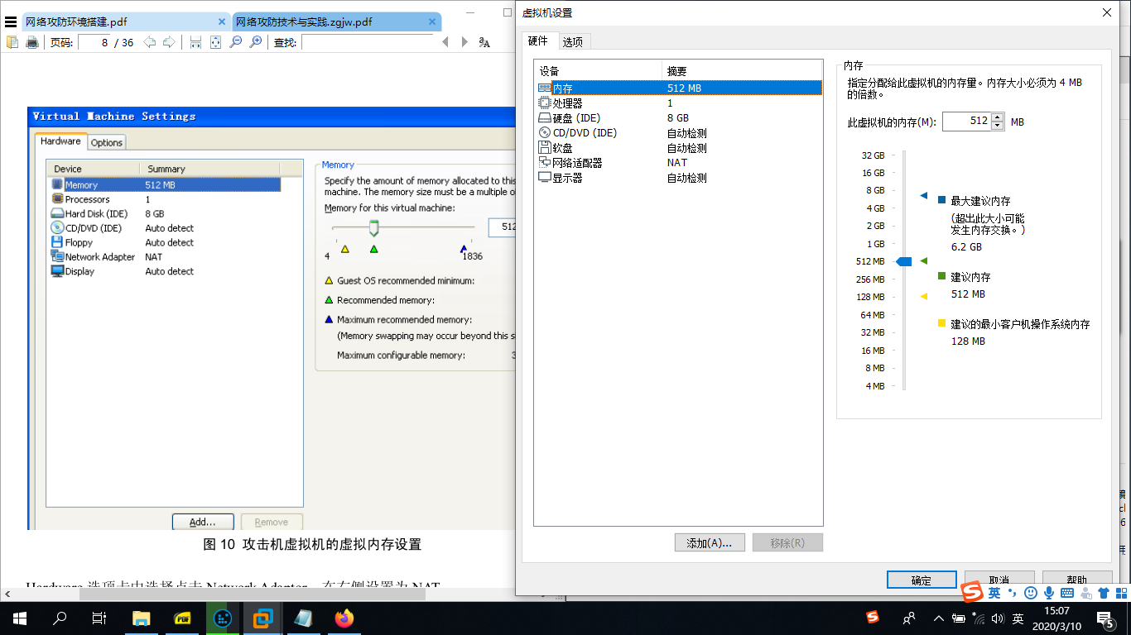Click the 查找 search text field
1131x635 pixels.
367,42
